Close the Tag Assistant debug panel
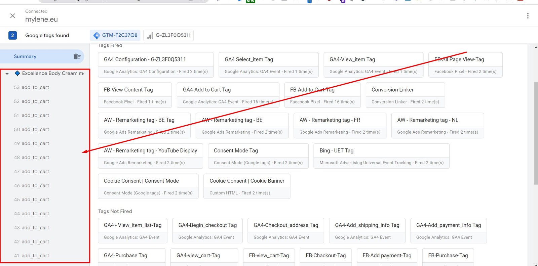 pyautogui.click(x=13, y=16)
